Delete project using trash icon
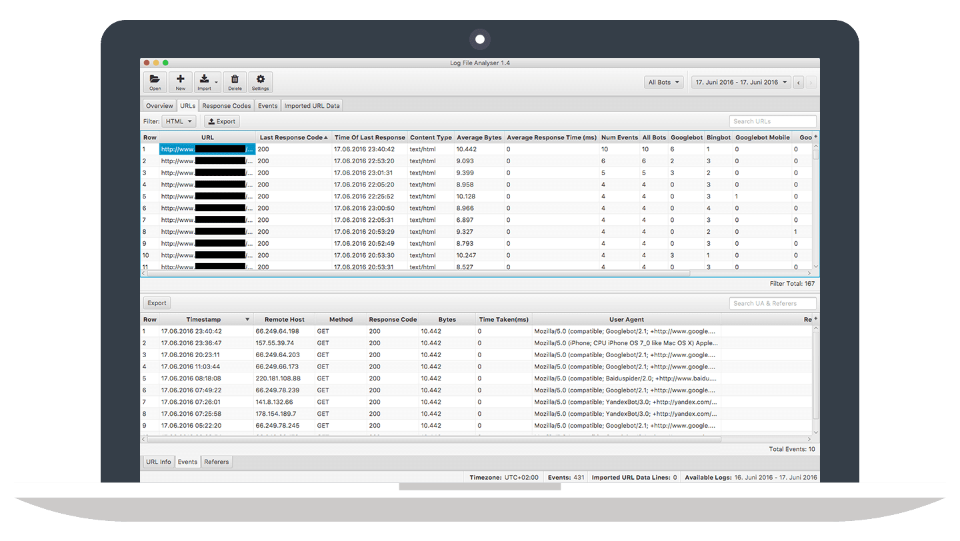This screenshot has height=541, width=960. pos(235,82)
